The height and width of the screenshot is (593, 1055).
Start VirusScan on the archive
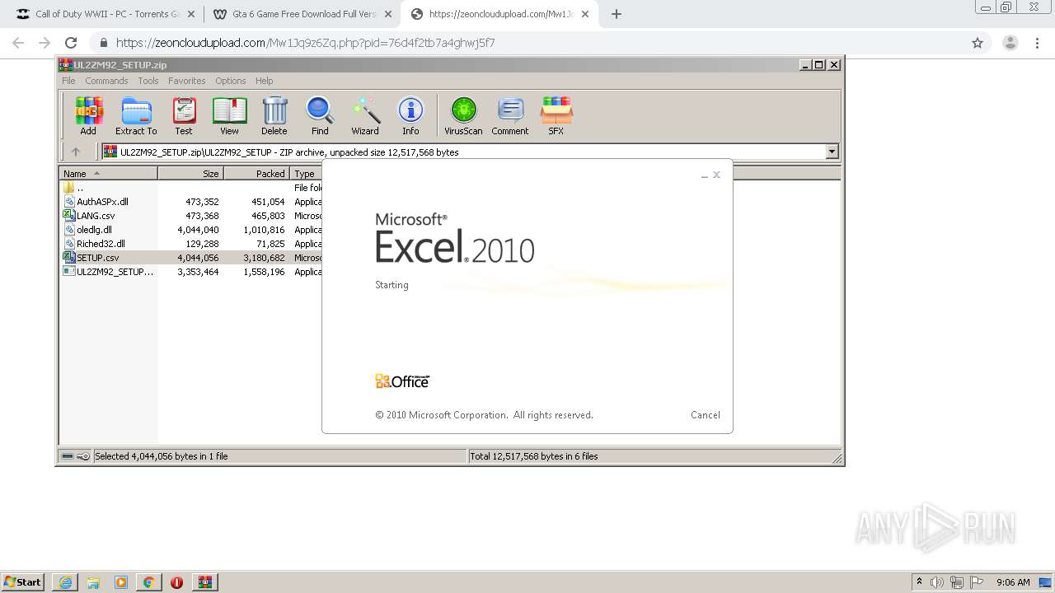point(463,115)
